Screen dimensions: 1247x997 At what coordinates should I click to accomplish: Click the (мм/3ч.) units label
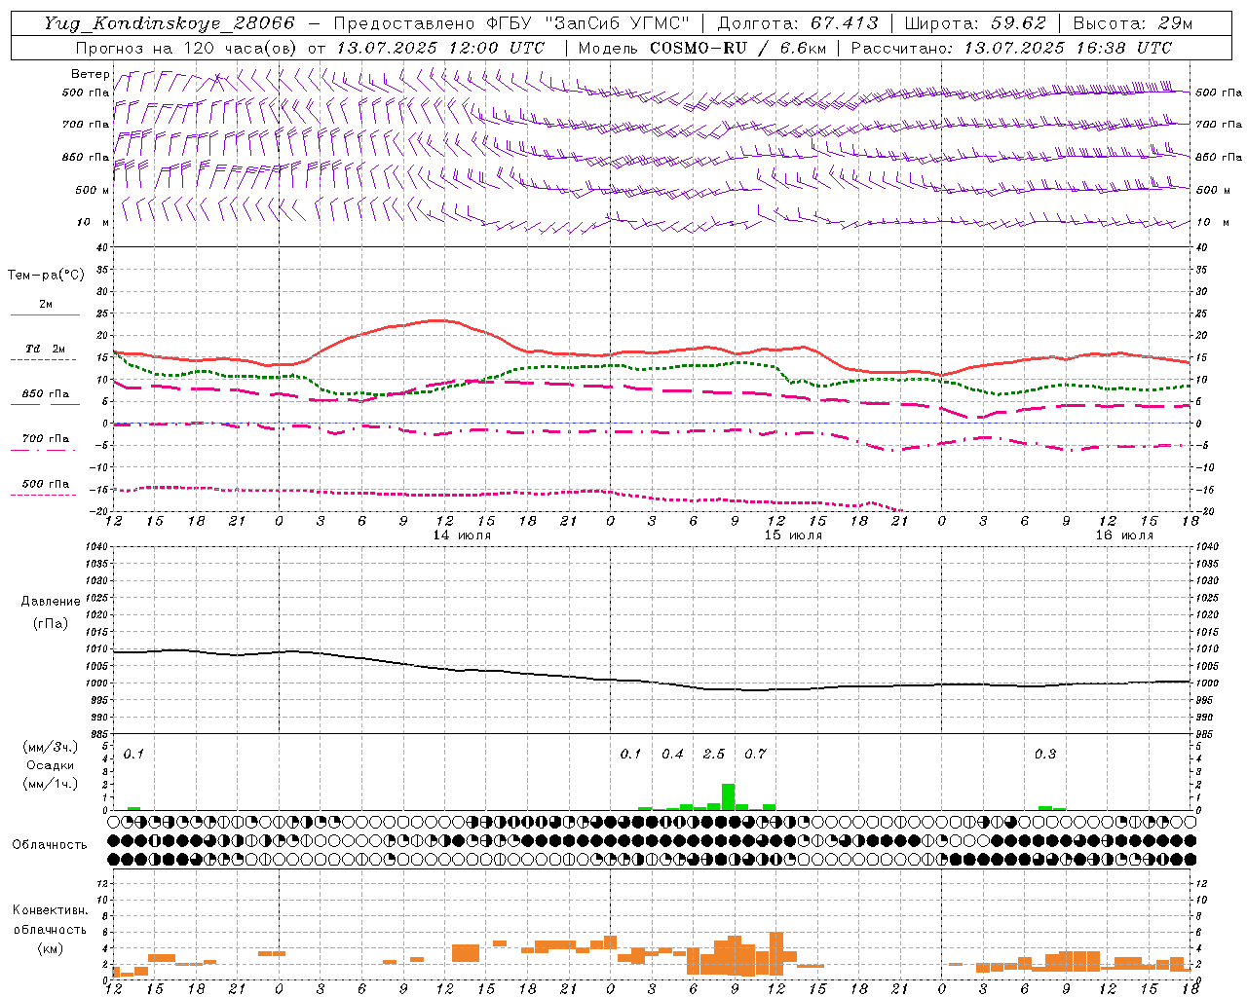51,747
